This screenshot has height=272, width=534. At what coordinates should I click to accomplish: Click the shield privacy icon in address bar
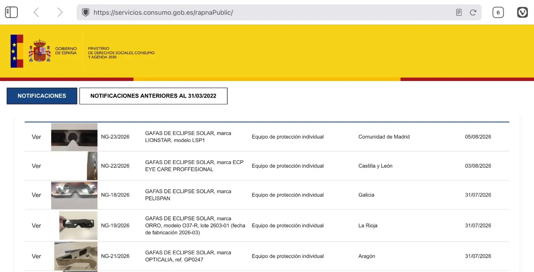[x=86, y=12]
